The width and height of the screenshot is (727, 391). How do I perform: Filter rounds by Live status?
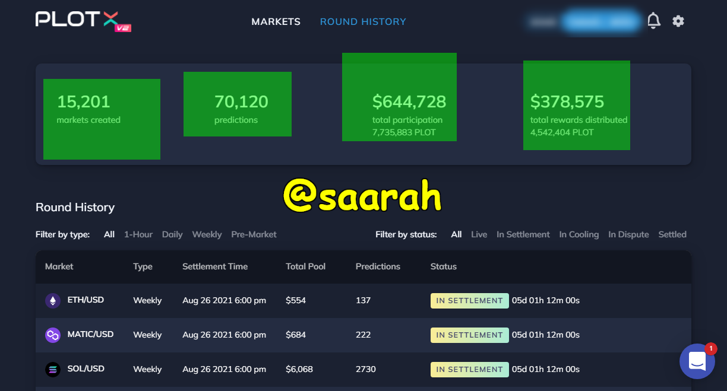[x=479, y=234]
